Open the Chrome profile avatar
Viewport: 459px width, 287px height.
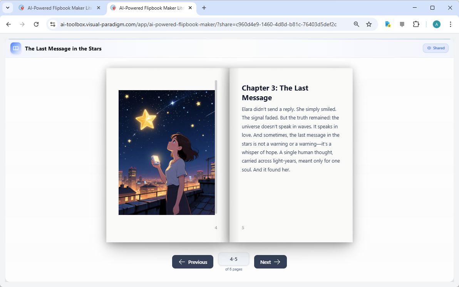436,24
